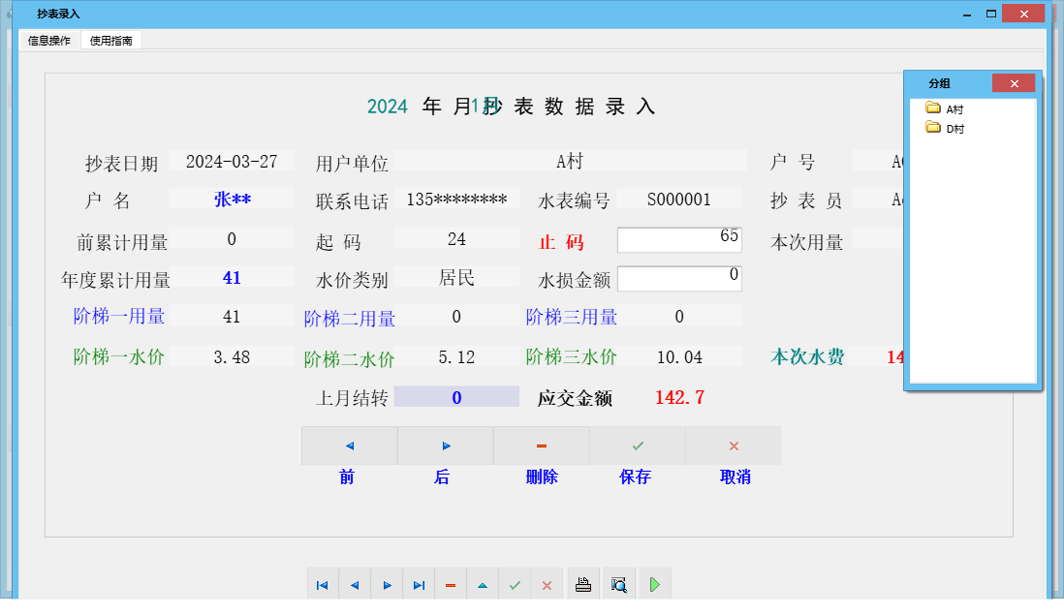Run the process with the green play icon
The image size is (1064, 615).
[x=654, y=583]
